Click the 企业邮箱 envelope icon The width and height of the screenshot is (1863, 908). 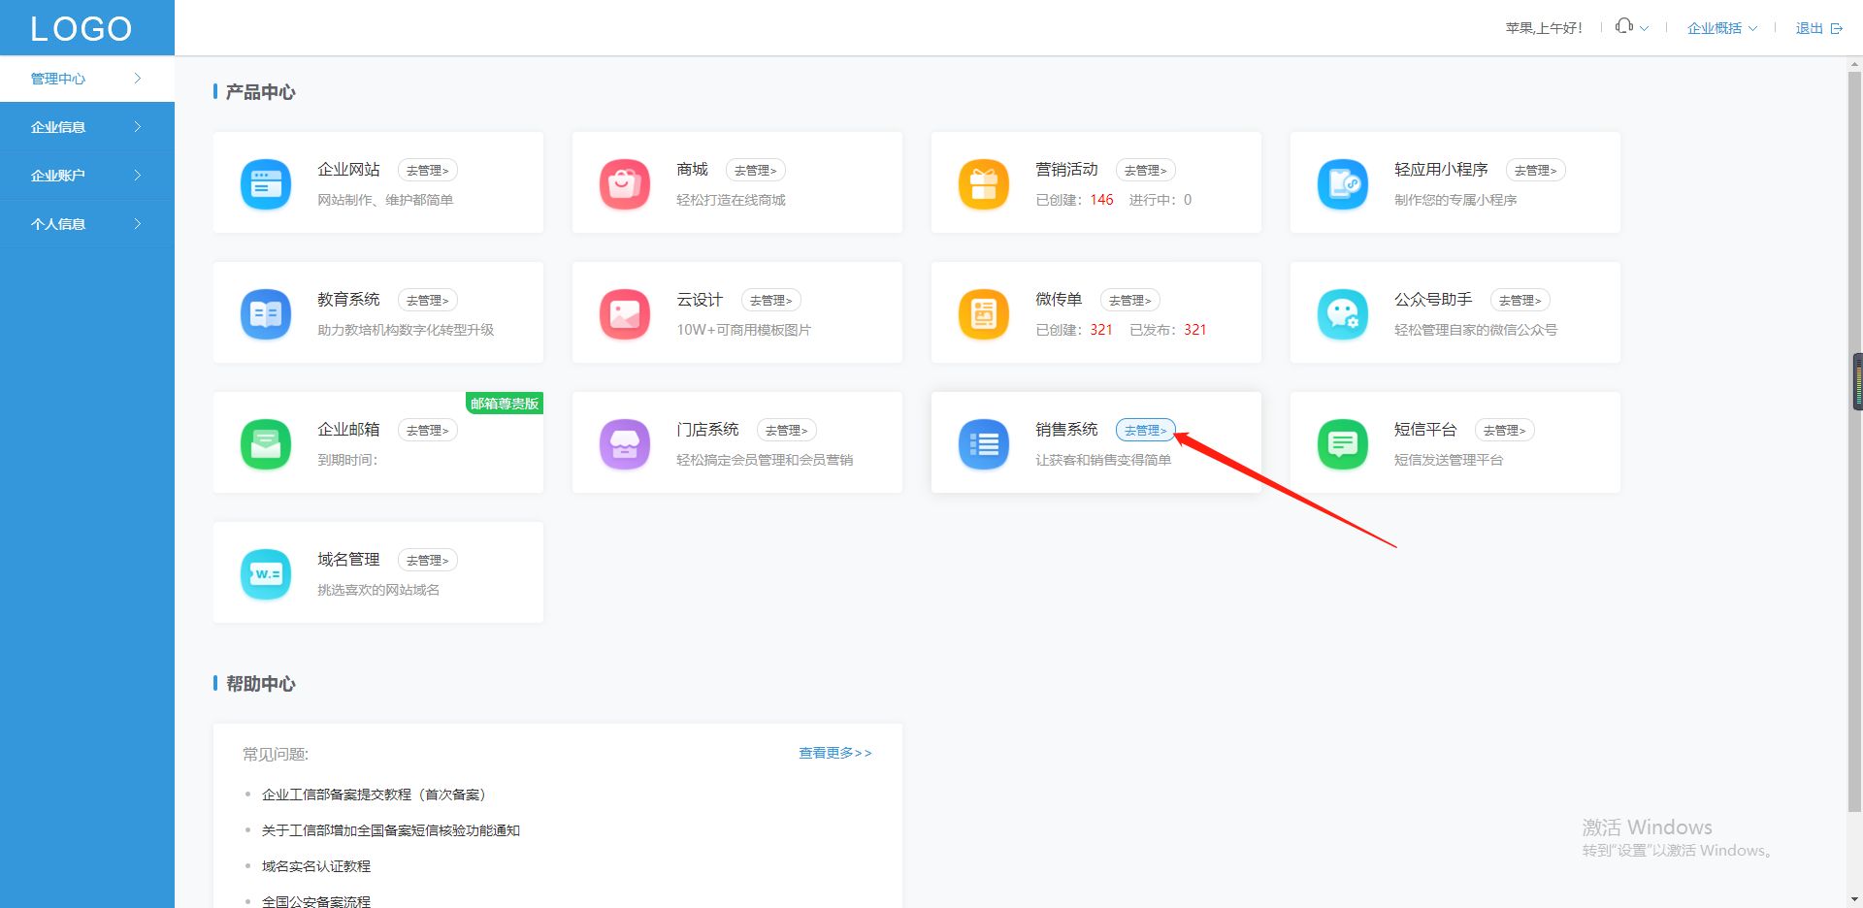point(266,443)
